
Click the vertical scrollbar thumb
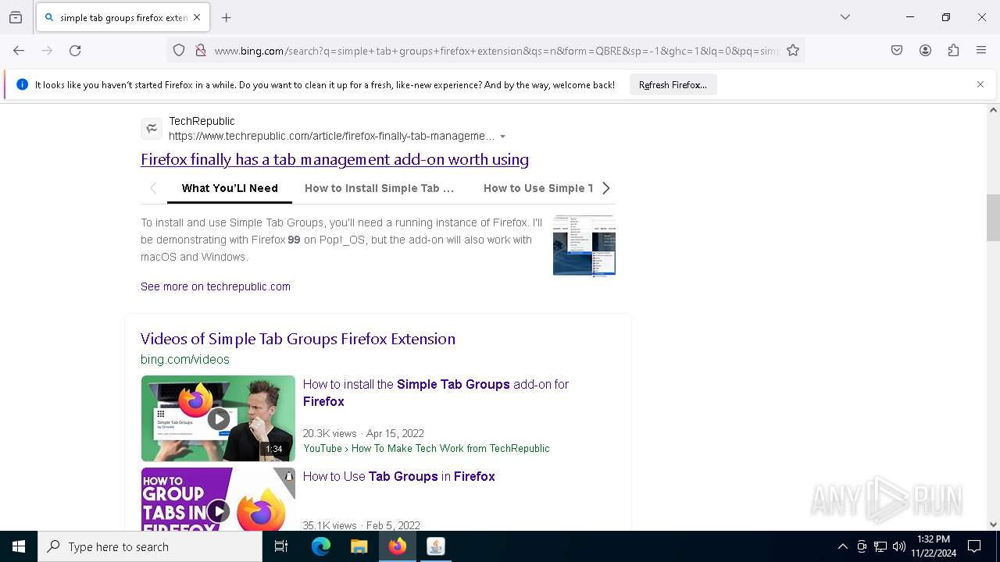[x=993, y=218]
